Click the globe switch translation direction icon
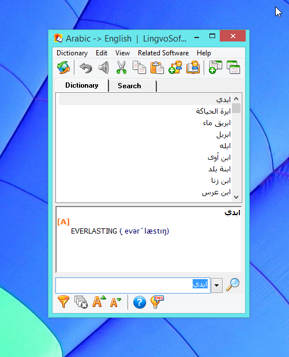 click(63, 67)
